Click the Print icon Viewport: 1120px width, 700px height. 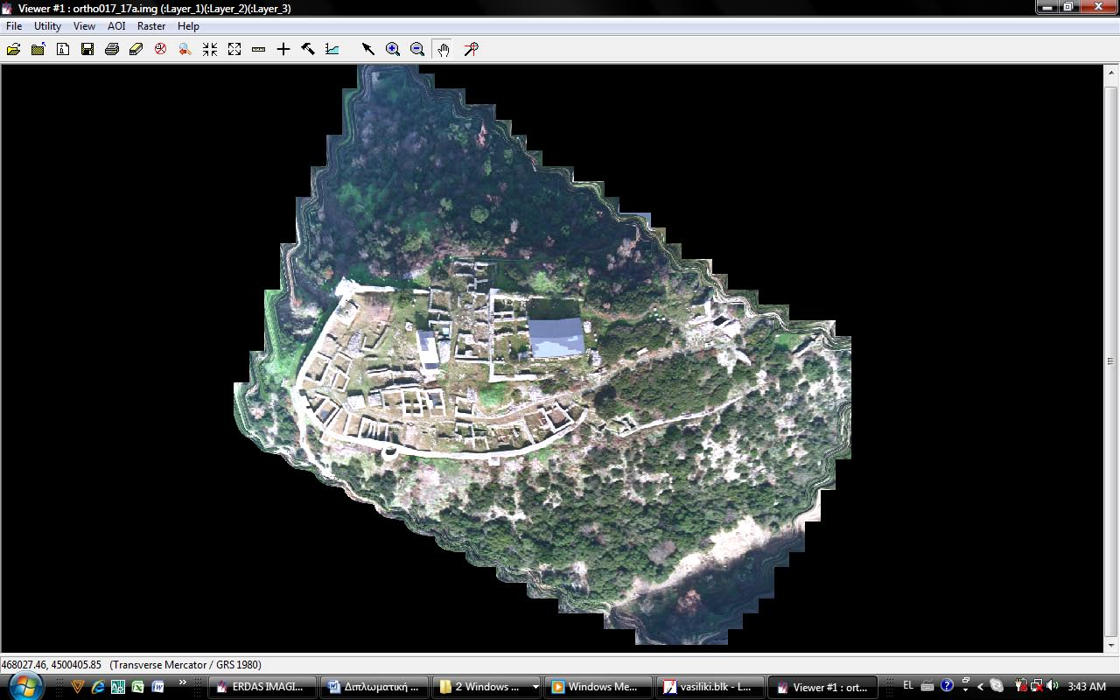[x=112, y=50]
